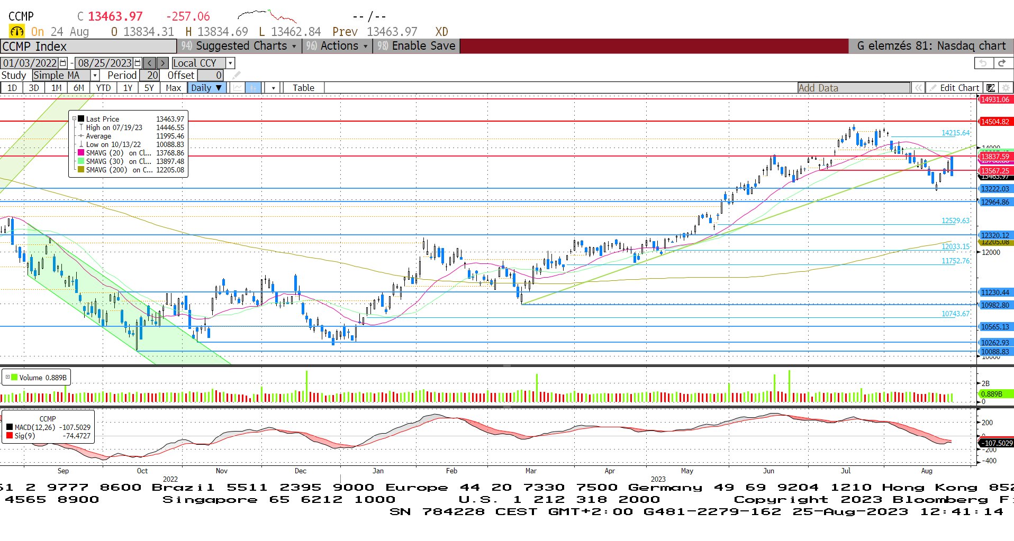Click the High on 07/19/23 marker icon
The image size is (1014, 541).
coord(81,127)
